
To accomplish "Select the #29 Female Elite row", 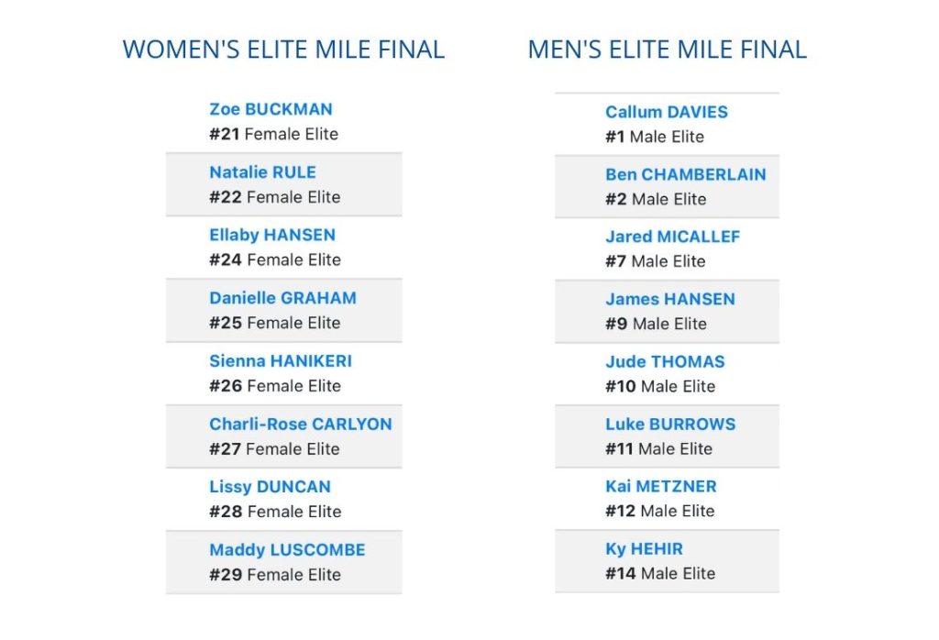I will 284,562.
